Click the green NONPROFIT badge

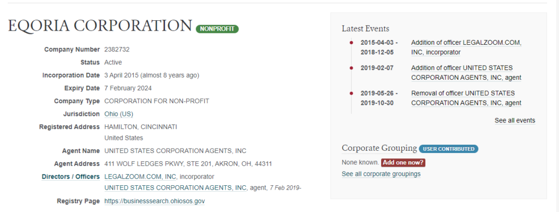tap(217, 29)
